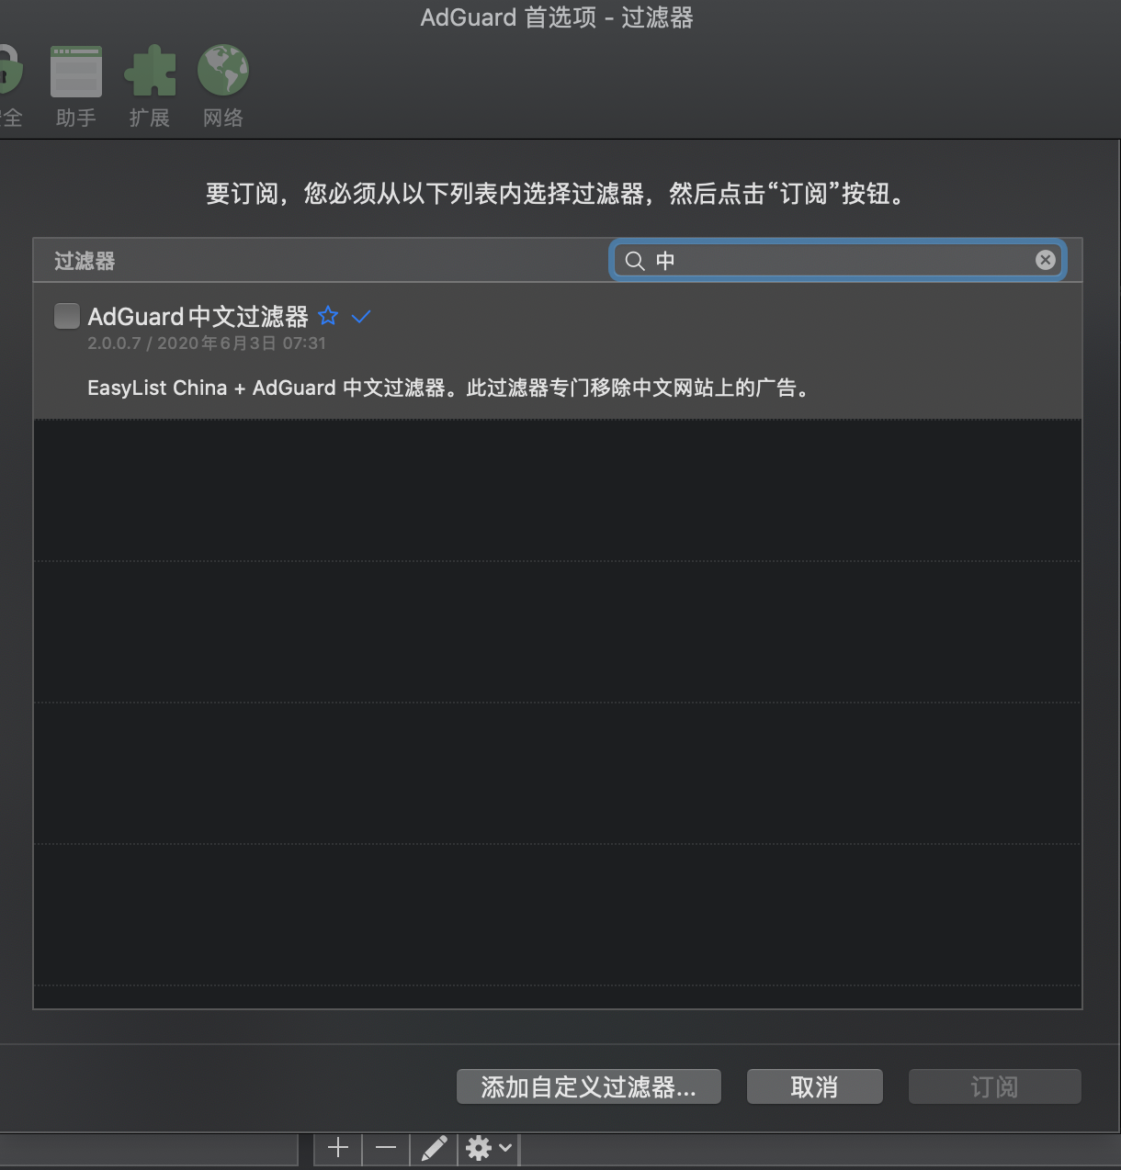The image size is (1121, 1170).
Task: Click the plus (add) button in bottom toolbar
Action: (x=338, y=1148)
